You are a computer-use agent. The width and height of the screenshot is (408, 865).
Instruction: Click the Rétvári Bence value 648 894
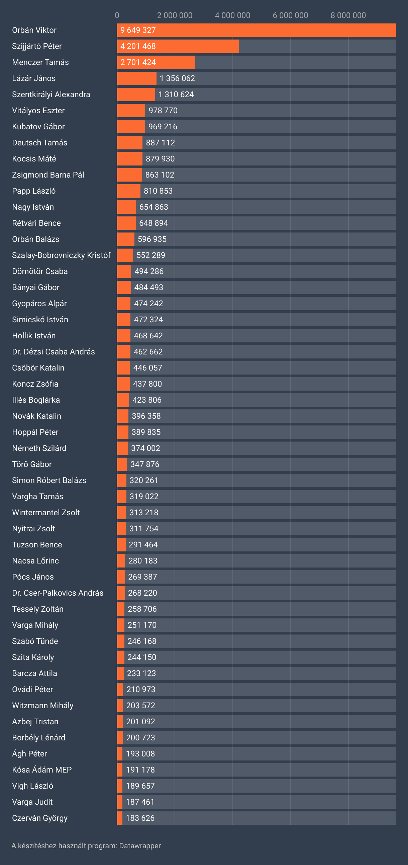154,223
